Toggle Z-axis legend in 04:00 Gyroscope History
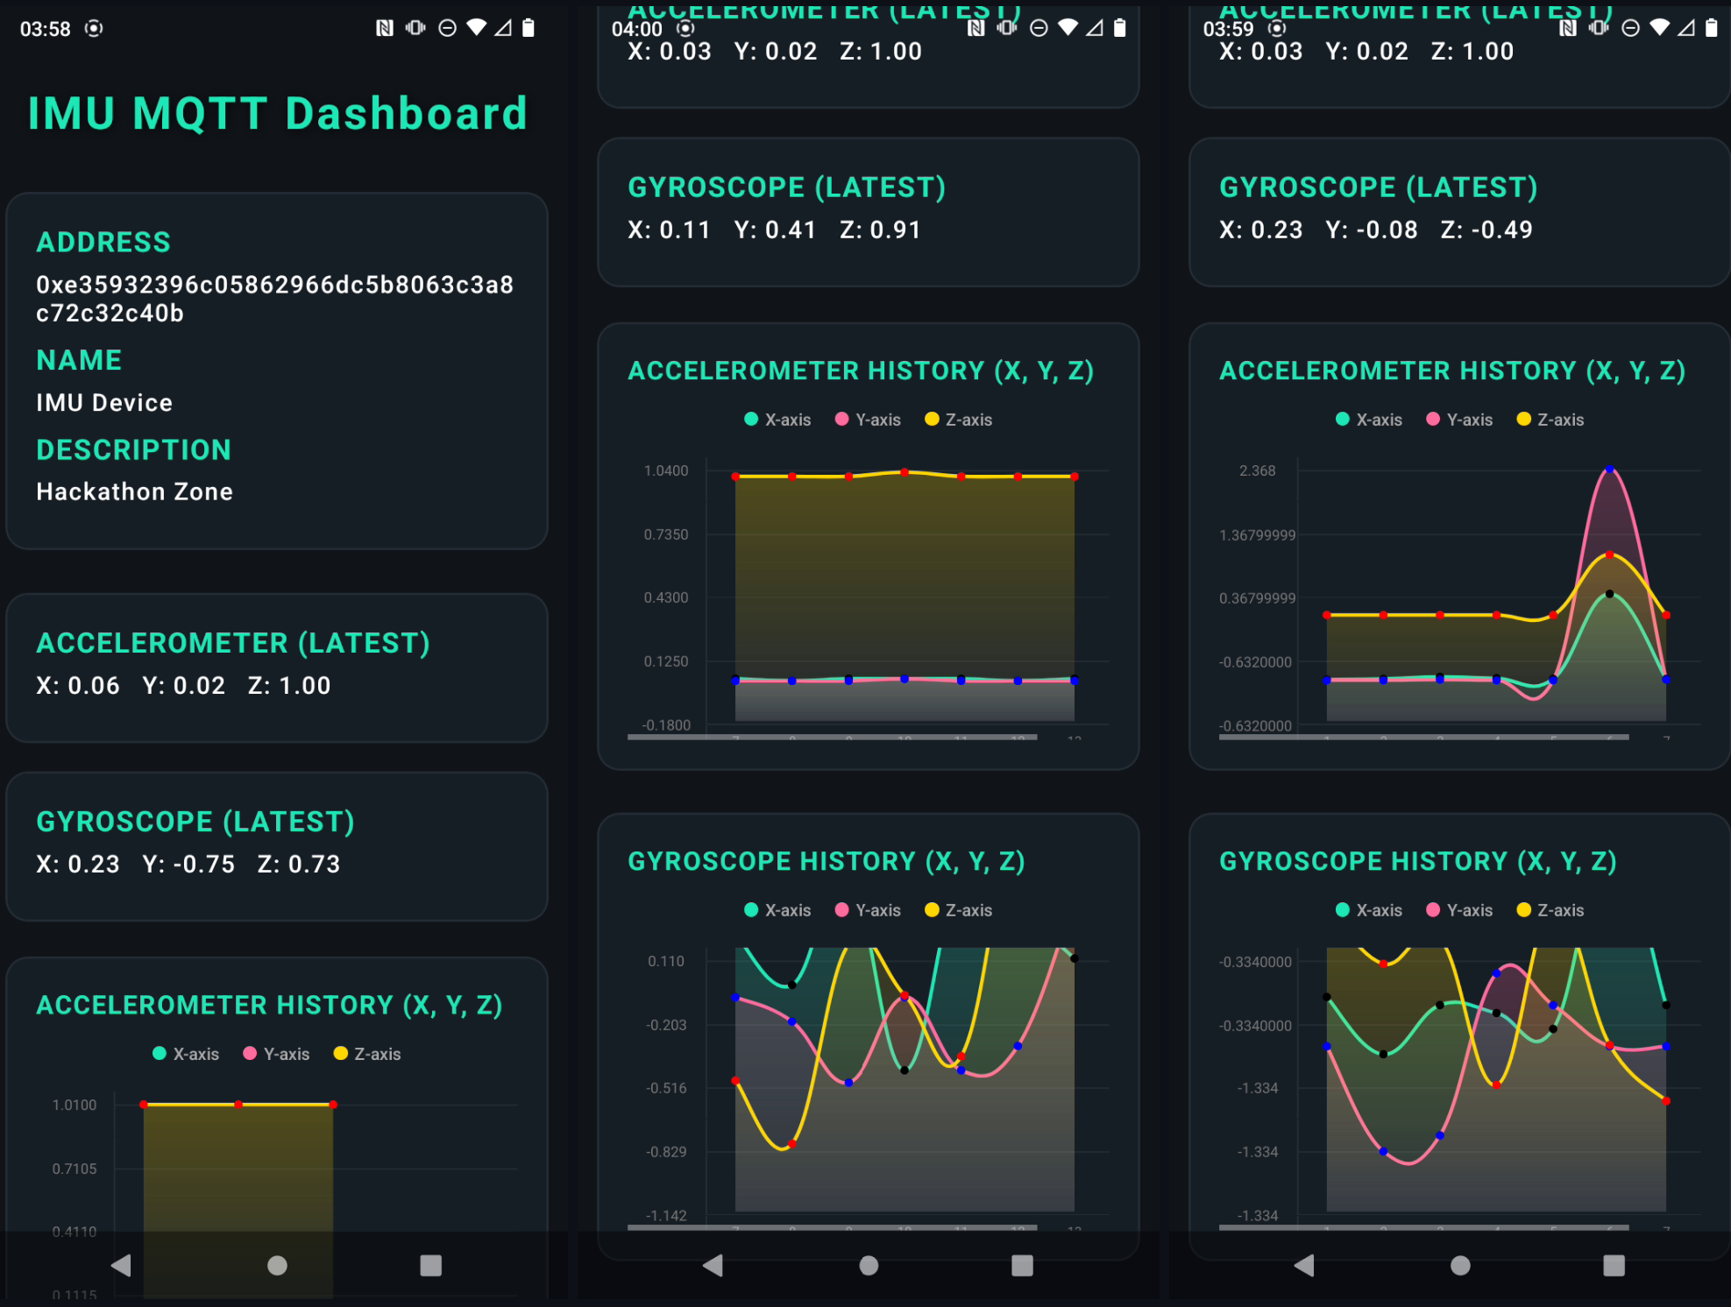Screen dimensions: 1731x1307 (958, 910)
